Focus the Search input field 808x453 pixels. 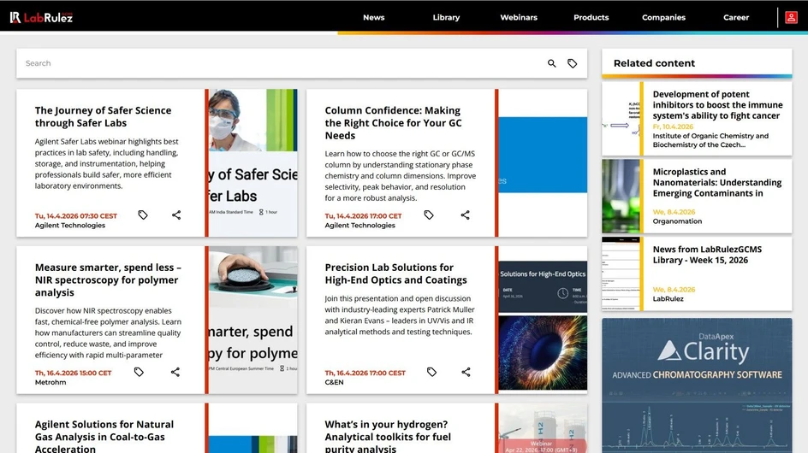pos(281,63)
